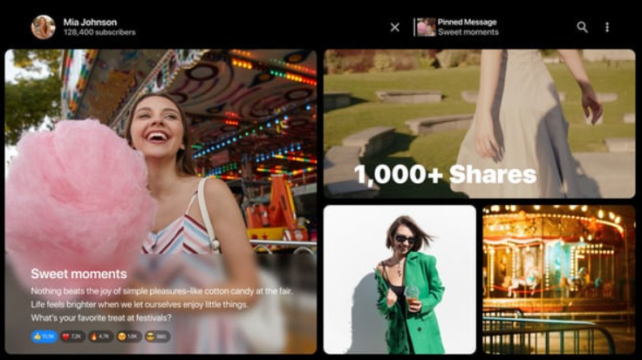Image resolution: width=642 pixels, height=360 pixels.
Task: View the 128,400 subscribers count
Action: (99, 33)
